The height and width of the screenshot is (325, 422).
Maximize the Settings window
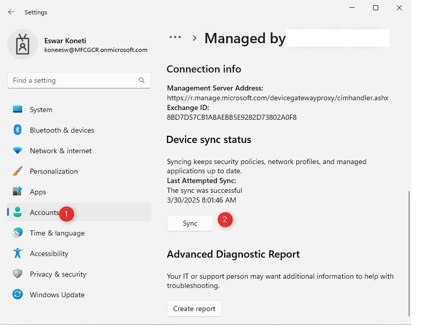pyautogui.click(x=376, y=8)
